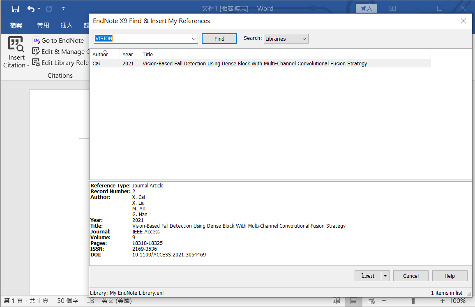Screen dimensions: 475x307
Task: Click Edit & Manage Citations icon
Action: (x=36, y=51)
